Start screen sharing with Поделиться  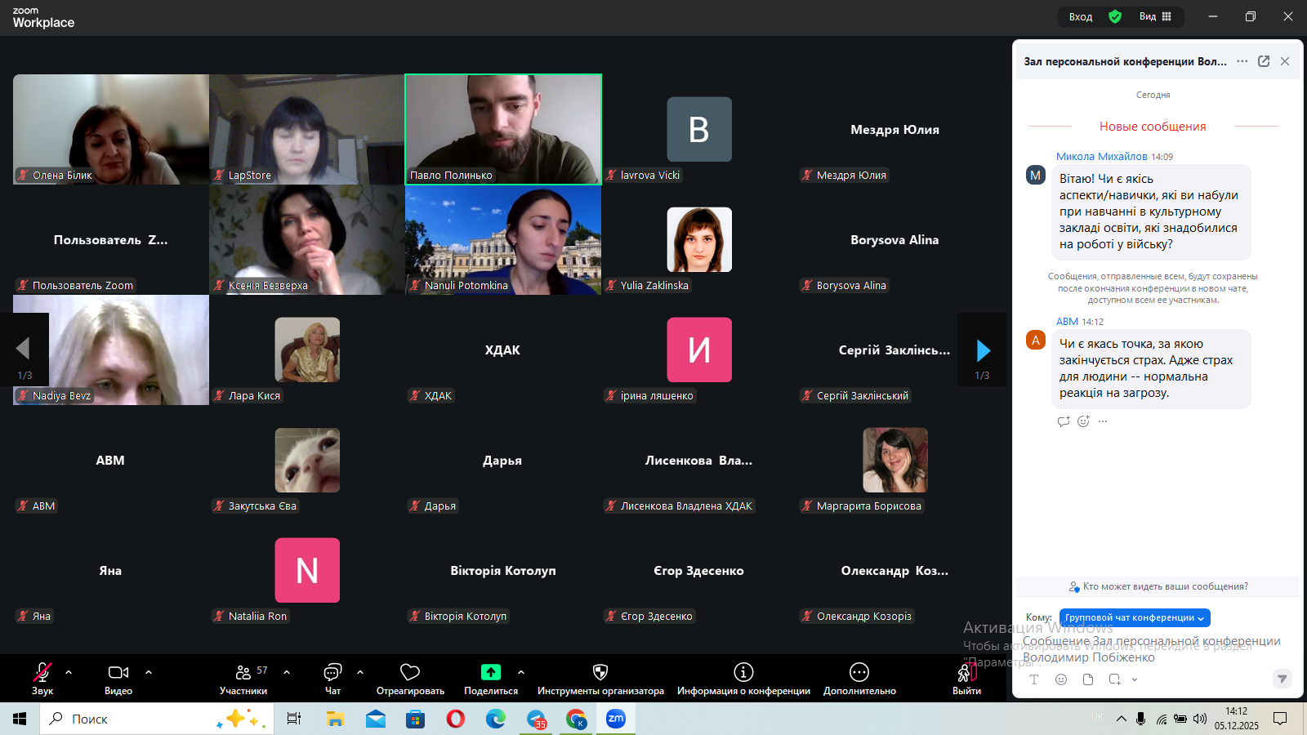(x=490, y=678)
